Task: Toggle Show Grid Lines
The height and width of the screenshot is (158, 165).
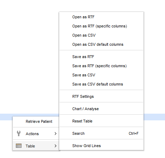Action: [x=101, y=146]
